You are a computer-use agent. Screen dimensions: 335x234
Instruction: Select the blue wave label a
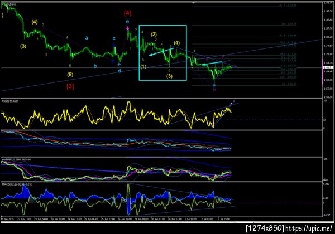coord(87,38)
